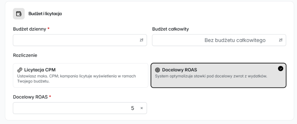Click the ROAS description about optimizing stawki
This screenshot has width=297, height=124.
point(211,76)
